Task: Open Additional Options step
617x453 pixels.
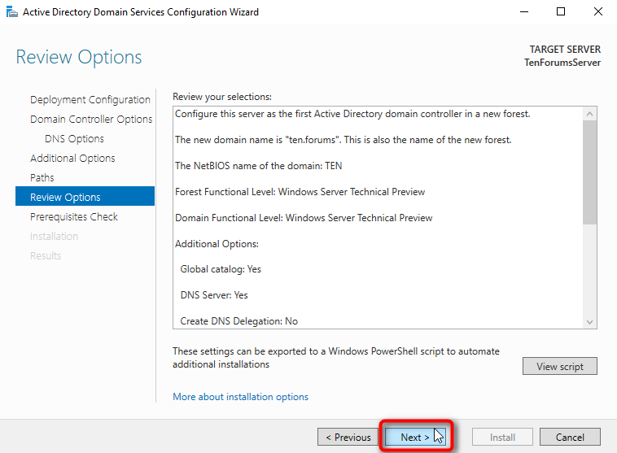Action: tap(72, 158)
